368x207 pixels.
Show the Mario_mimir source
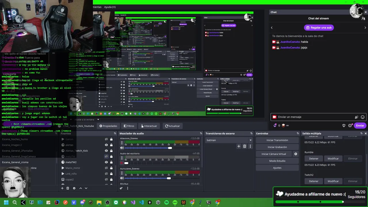tap(106, 168)
